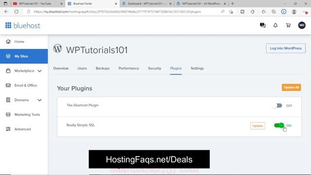Image resolution: width=311 pixels, height=175 pixels.
Task: Click Update for Really Simple SSL
Action: tap(258, 126)
